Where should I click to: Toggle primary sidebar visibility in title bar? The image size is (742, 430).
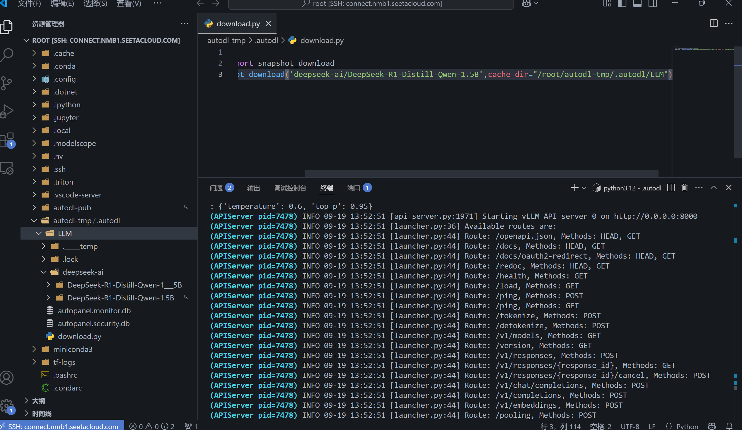622,4
